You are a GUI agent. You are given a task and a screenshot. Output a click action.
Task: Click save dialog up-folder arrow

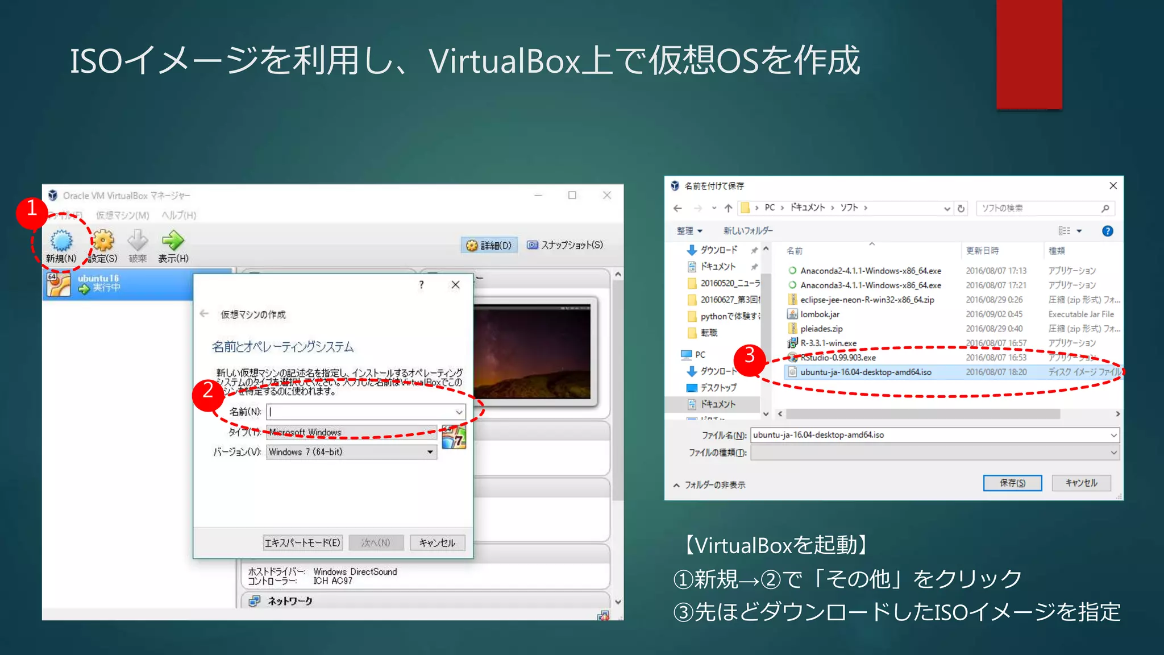[728, 208]
